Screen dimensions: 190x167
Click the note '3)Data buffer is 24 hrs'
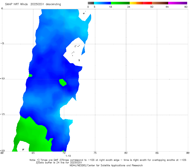pyautogui.click(x=59, y=163)
